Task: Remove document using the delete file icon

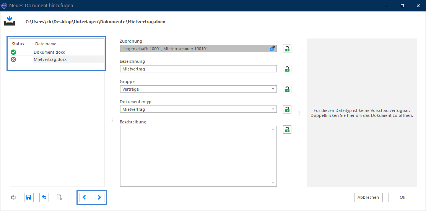Action: 59,197
